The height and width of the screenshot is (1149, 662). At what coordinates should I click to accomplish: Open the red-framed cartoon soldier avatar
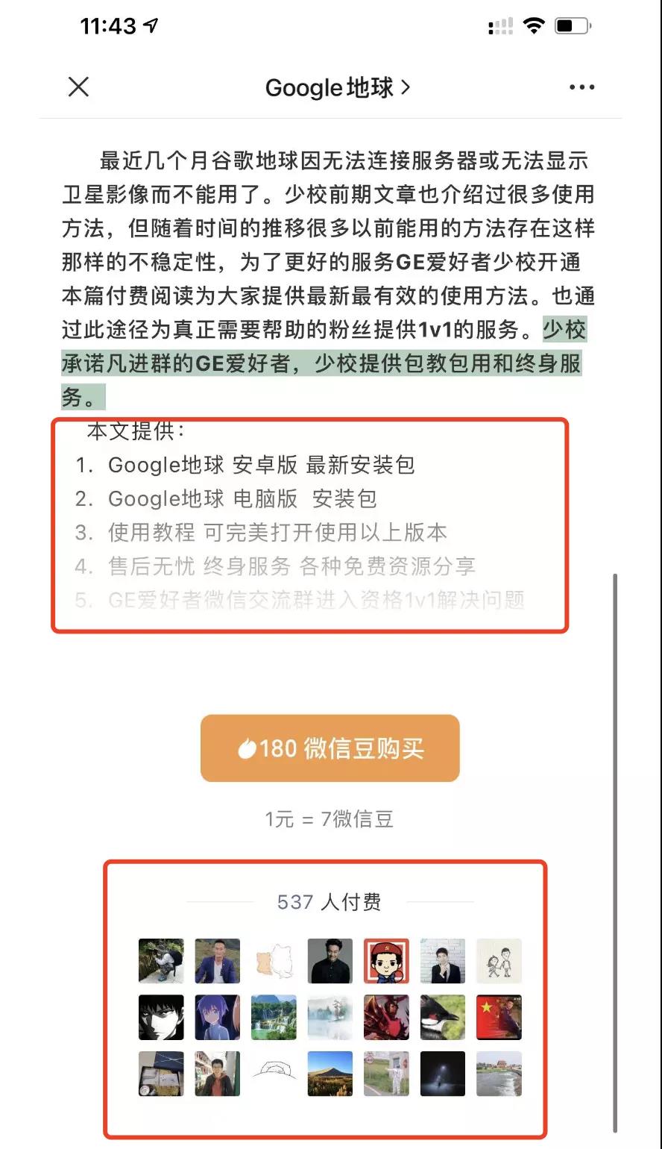pyautogui.click(x=386, y=961)
